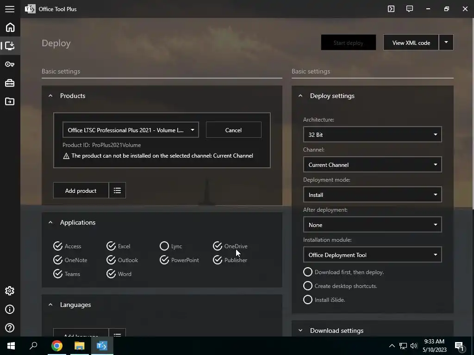The height and width of the screenshot is (355, 474).
Task: Go to the Home page in sidebar
Action: click(10, 27)
